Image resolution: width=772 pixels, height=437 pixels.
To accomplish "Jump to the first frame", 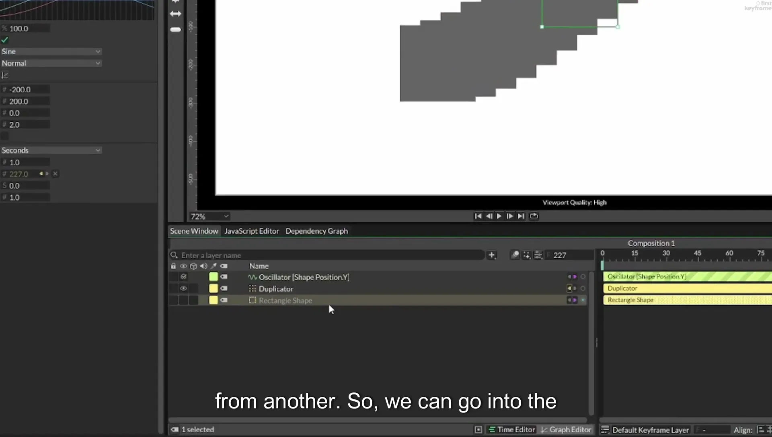I will click(x=478, y=216).
